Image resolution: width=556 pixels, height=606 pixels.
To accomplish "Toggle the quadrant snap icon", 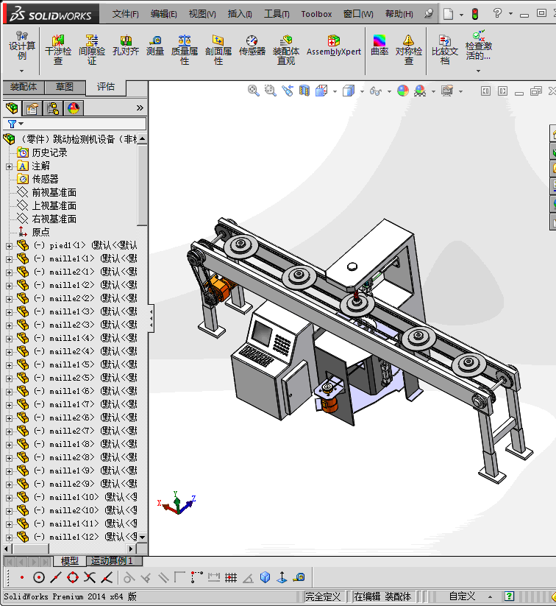I will click(73, 577).
